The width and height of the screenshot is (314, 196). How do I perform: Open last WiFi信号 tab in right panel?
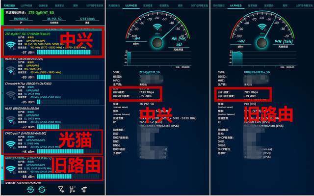304,5
